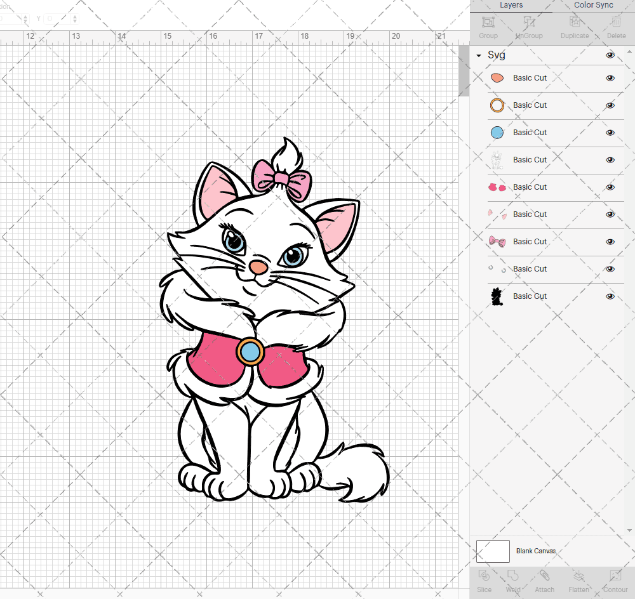Click the Y position stepper arrows
Screen dimensions: 635x599
pos(75,18)
